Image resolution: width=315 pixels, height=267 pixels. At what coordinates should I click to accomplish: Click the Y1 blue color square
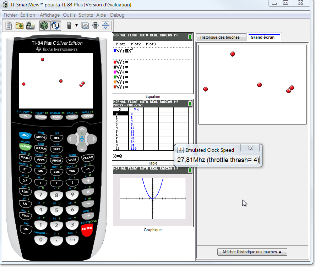[115, 51]
